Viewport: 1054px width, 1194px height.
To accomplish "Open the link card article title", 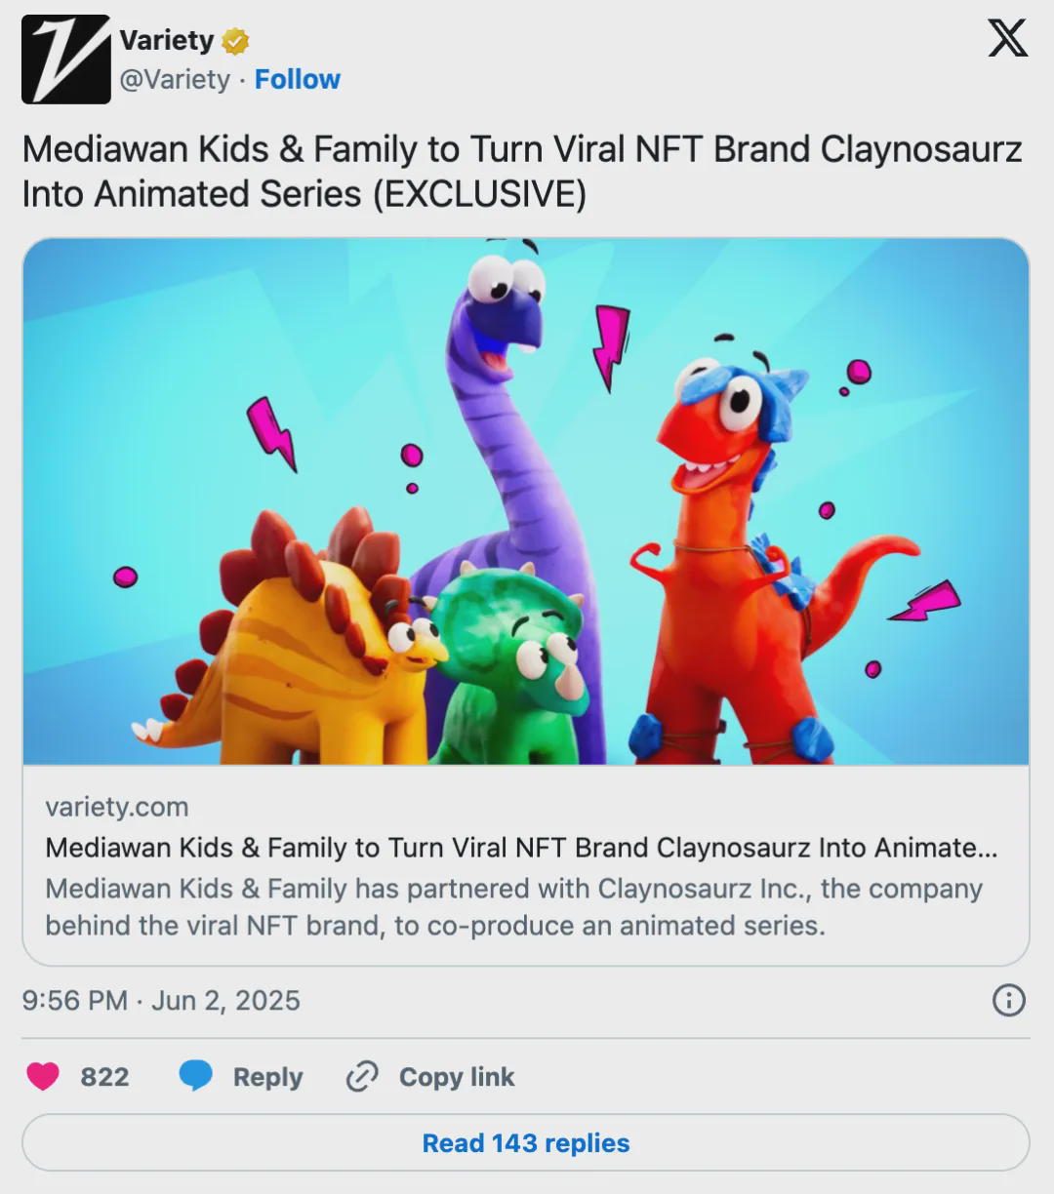I will [521, 848].
